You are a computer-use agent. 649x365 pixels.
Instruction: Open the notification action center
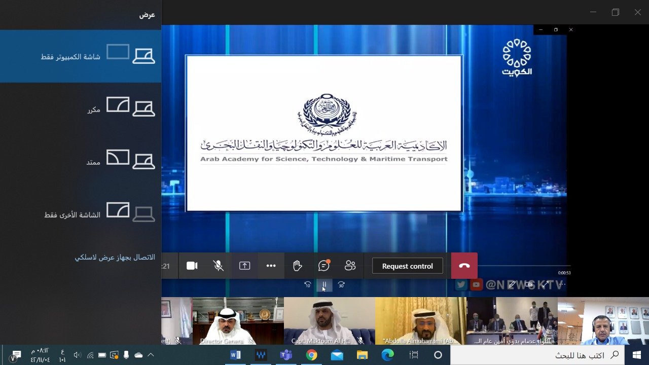click(x=16, y=355)
